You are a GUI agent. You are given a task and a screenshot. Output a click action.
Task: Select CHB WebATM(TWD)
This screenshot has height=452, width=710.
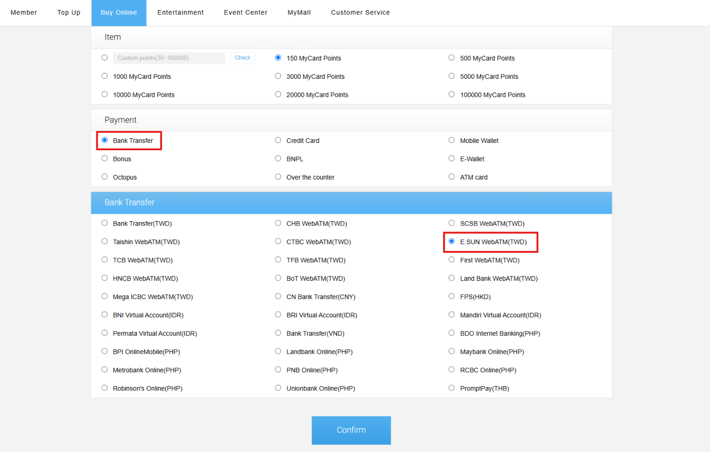point(278,223)
